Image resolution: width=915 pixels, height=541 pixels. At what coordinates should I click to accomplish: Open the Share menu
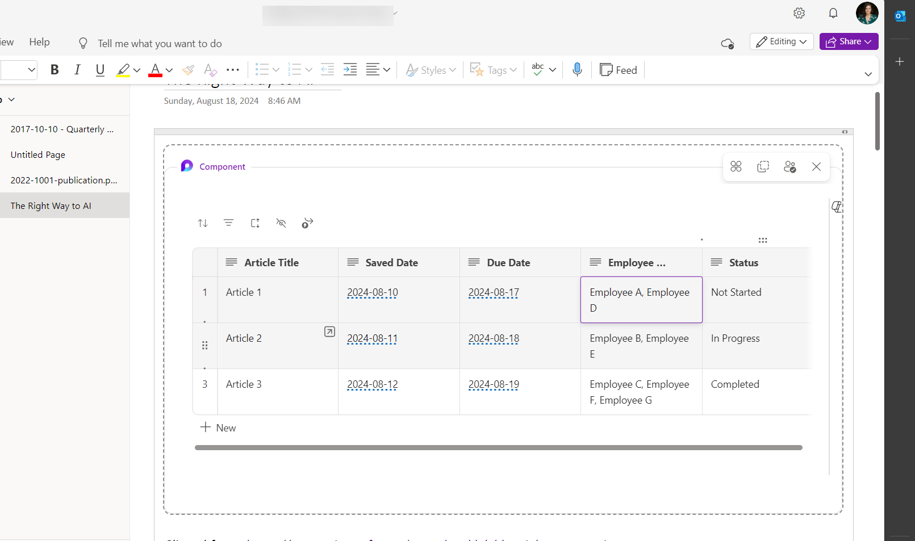click(x=849, y=41)
